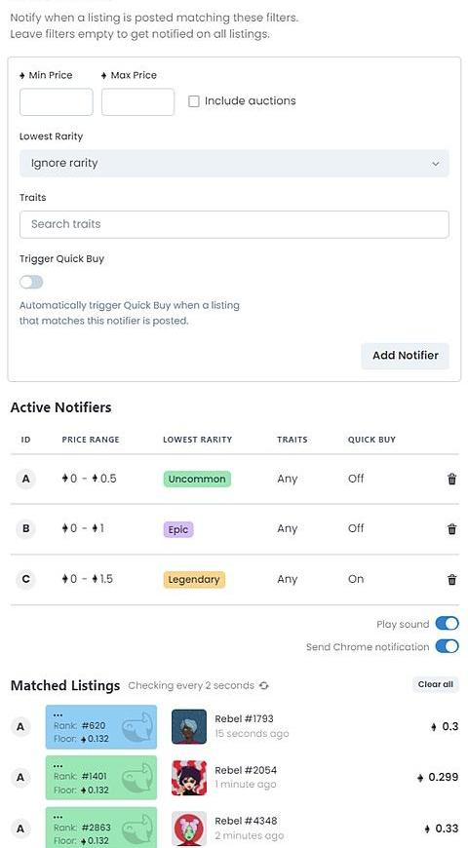Open the Rebel #2054 listing name
Viewport: 468px width, 848px height.
click(246, 770)
